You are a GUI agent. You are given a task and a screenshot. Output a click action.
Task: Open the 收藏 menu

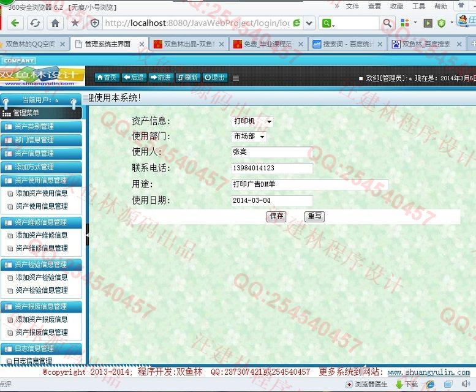tap(396, 6)
